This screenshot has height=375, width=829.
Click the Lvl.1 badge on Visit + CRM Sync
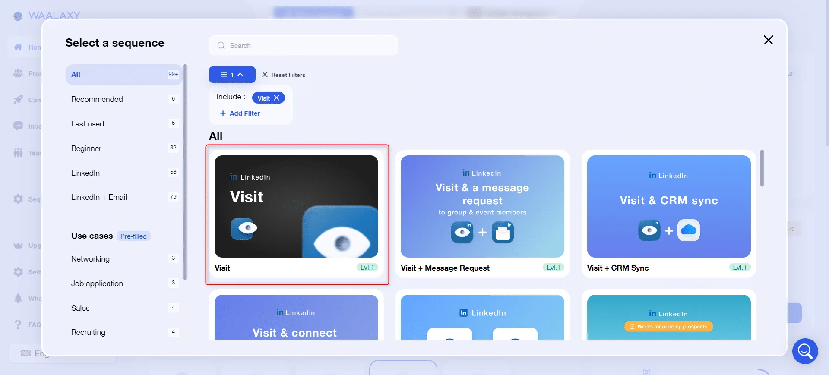tap(740, 268)
